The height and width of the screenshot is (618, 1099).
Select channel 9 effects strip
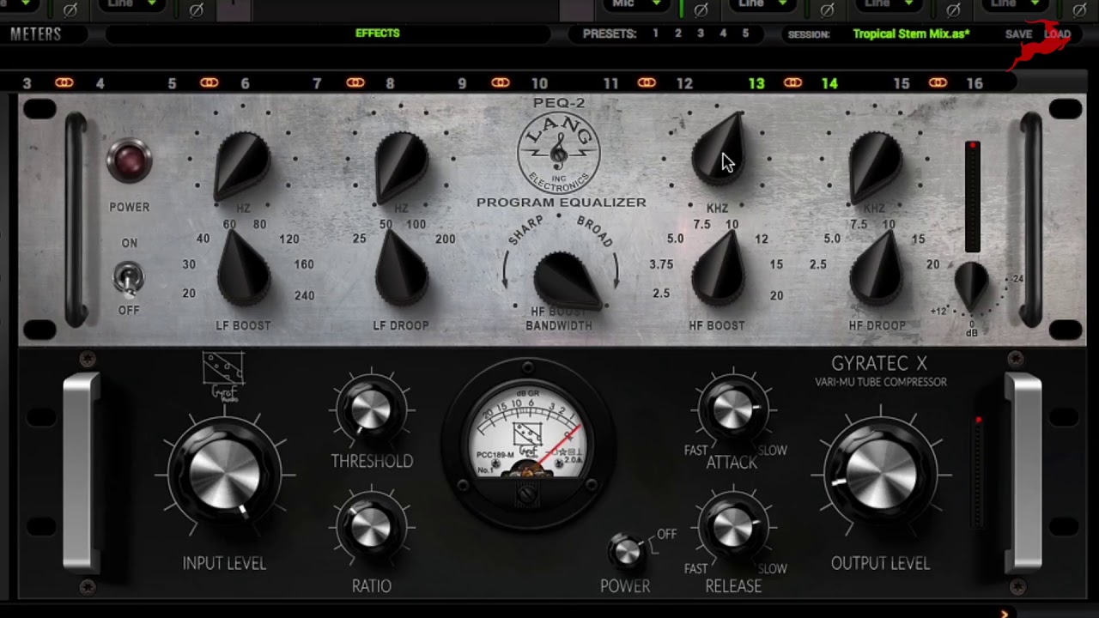[462, 84]
